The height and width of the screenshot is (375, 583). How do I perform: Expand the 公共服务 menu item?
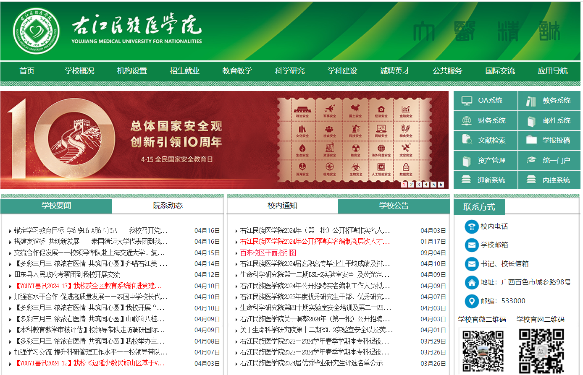(x=447, y=71)
